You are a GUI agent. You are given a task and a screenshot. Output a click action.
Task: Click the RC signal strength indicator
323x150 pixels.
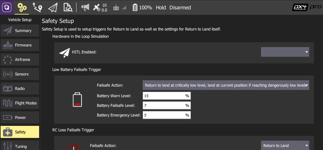tap(120, 8)
